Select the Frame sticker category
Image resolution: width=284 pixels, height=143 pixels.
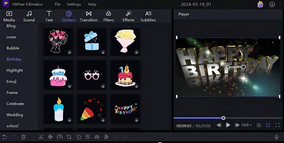click(12, 92)
